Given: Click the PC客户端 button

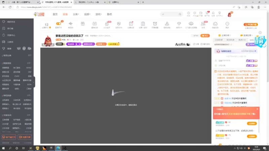Looking at the screenshot, I should (251, 24).
